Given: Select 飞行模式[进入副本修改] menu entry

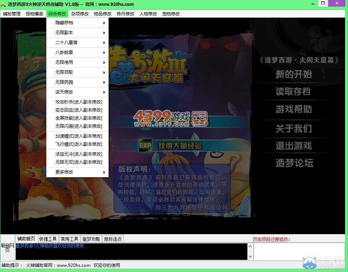Looking at the screenshot, I should [x=77, y=144].
